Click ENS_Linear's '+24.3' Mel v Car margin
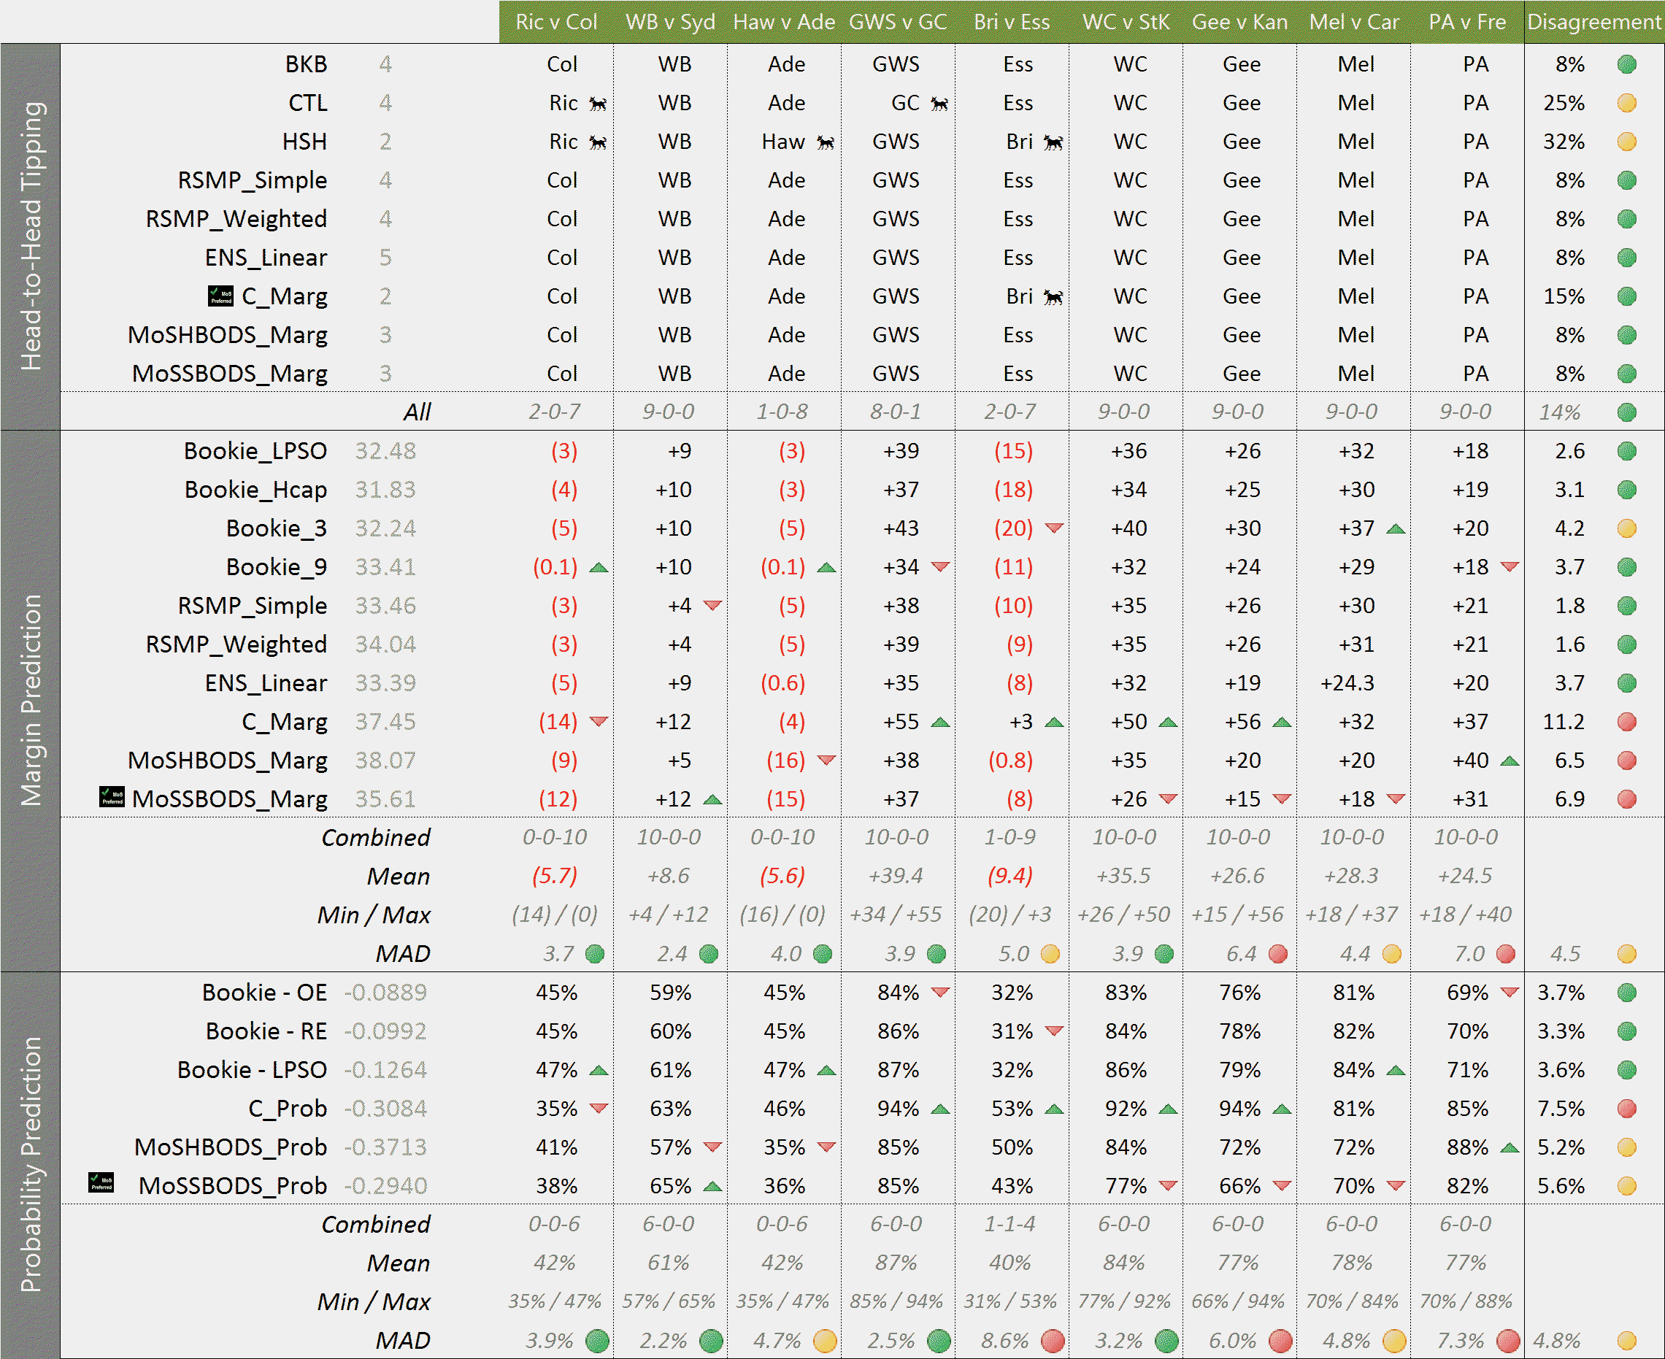 tap(1347, 683)
